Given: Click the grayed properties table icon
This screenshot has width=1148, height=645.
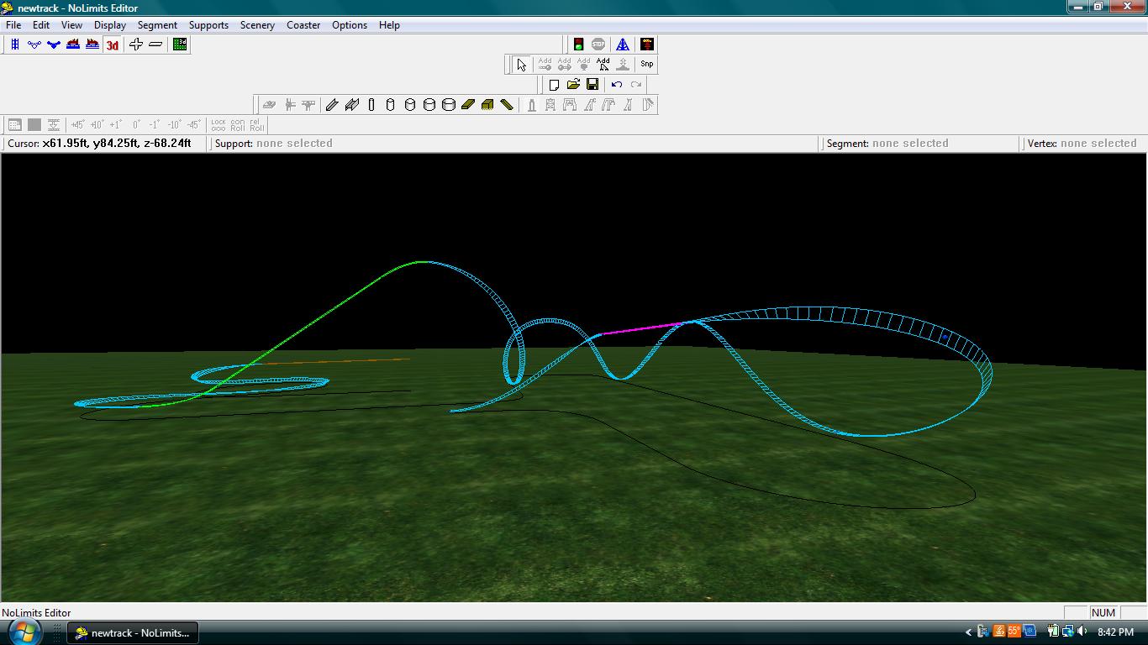Looking at the screenshot, I should (x=14, y=125).
